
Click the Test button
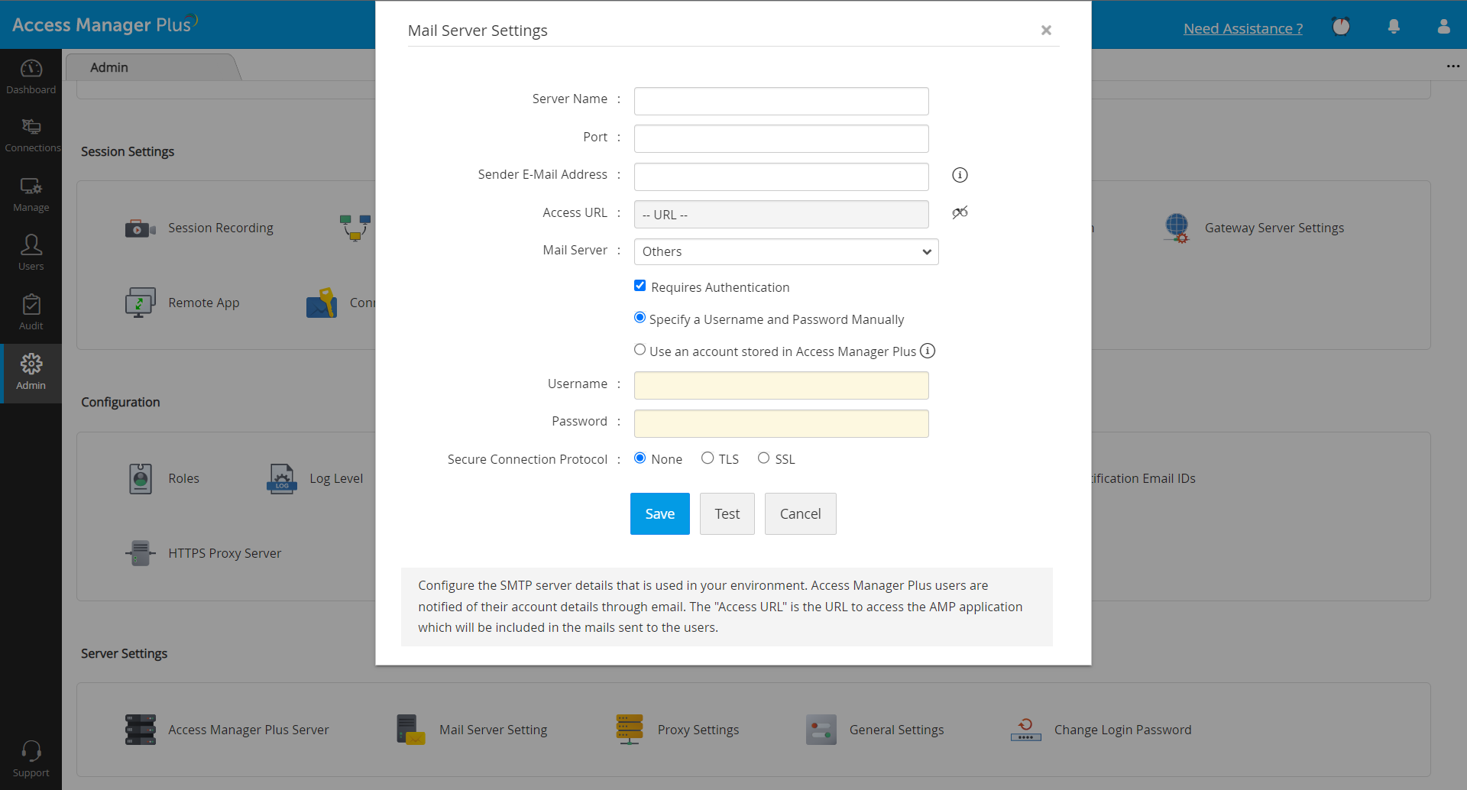pos(727,513)
